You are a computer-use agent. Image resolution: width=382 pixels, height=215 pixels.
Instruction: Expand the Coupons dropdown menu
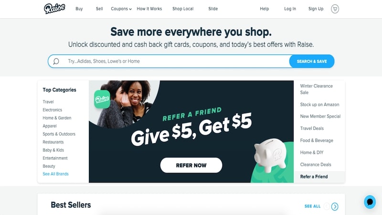(121, 9)
